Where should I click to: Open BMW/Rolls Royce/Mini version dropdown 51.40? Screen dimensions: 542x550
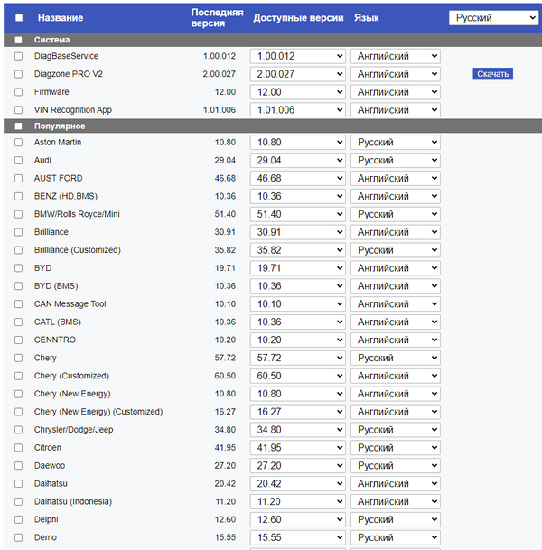pos(298,214)
